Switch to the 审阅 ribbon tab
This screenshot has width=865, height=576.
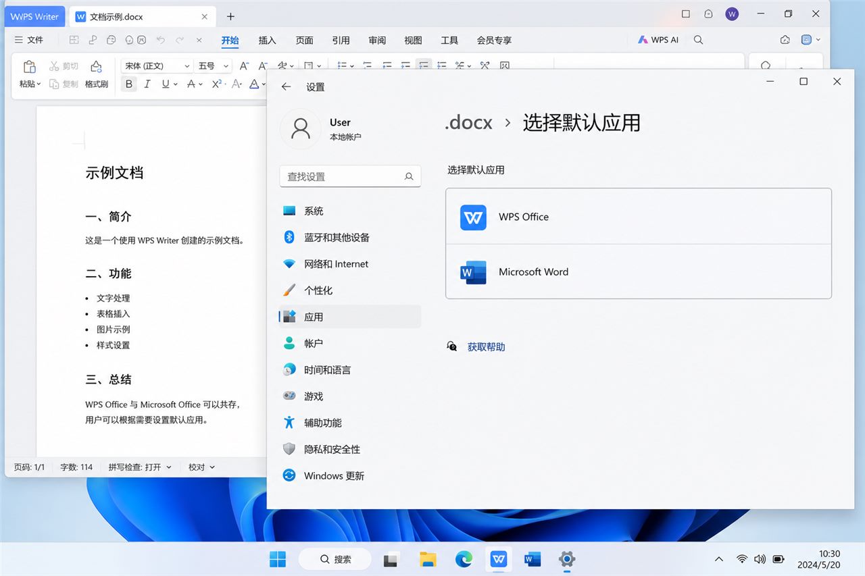tap(377, 40)
